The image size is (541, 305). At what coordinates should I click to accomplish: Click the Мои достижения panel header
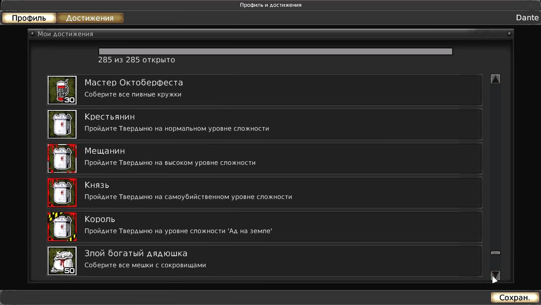[x=270, y=34]
